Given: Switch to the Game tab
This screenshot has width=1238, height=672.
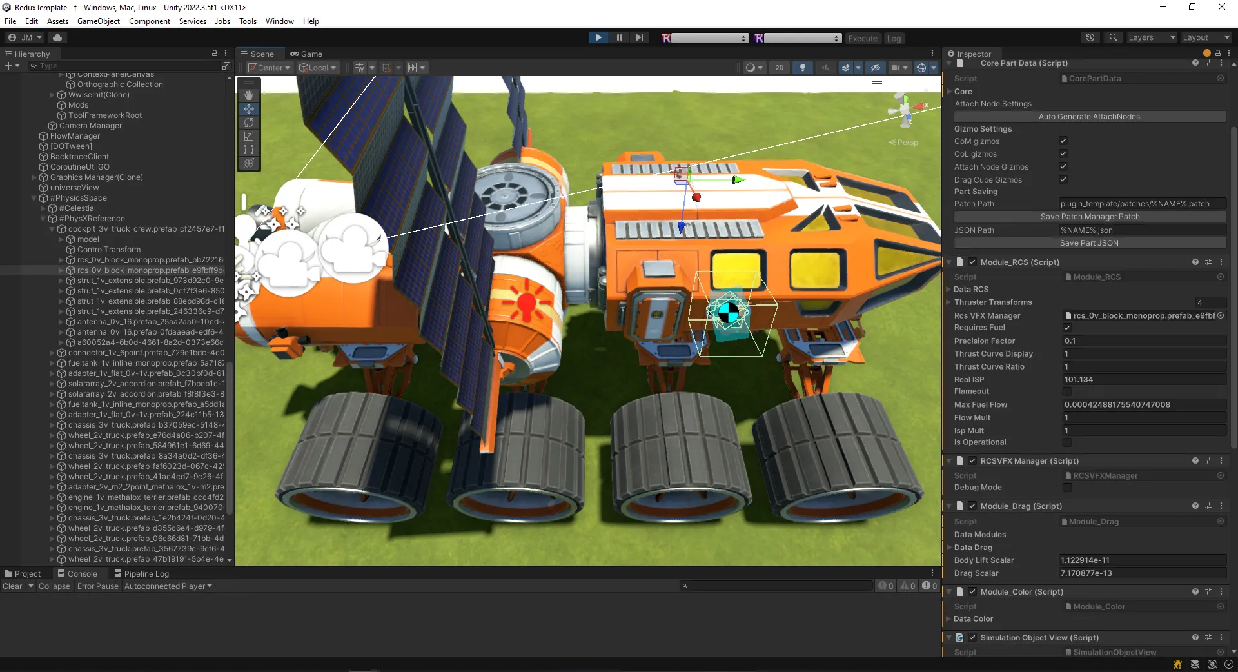Looking at the screenshot, I should point(306,54).
